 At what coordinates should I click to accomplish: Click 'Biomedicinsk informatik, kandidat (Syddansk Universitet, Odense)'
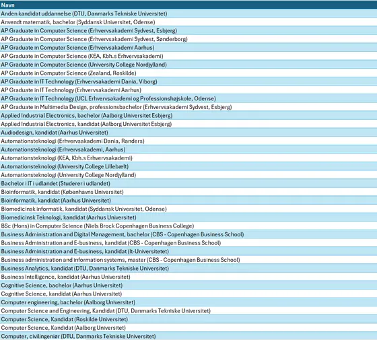pos(188,209)
